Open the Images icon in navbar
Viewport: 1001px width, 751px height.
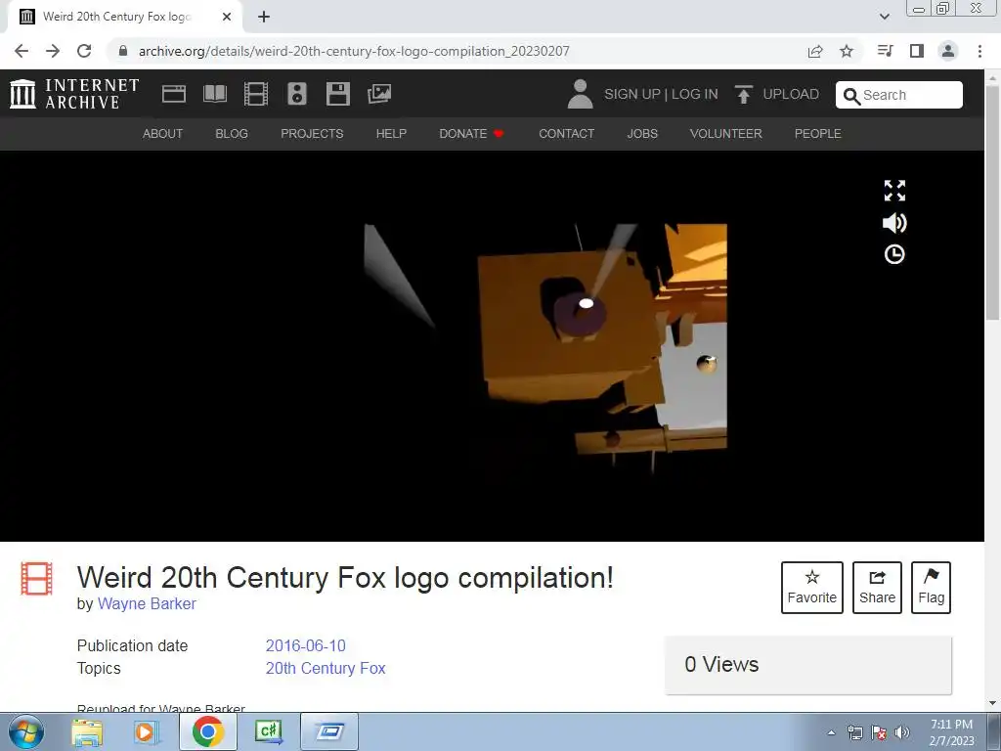click(379, 94)
